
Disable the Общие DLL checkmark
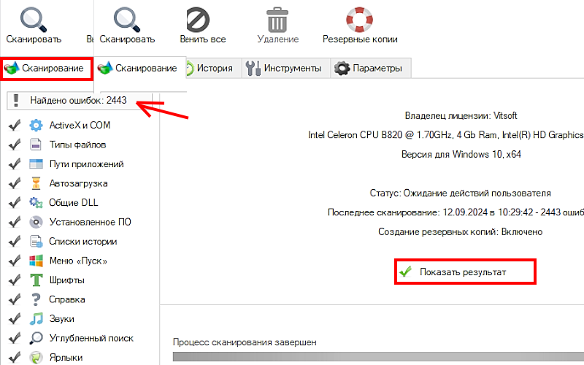coord(14,203)
